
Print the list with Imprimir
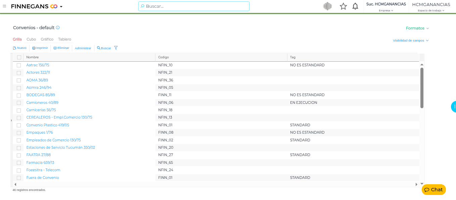pos(40,48)
